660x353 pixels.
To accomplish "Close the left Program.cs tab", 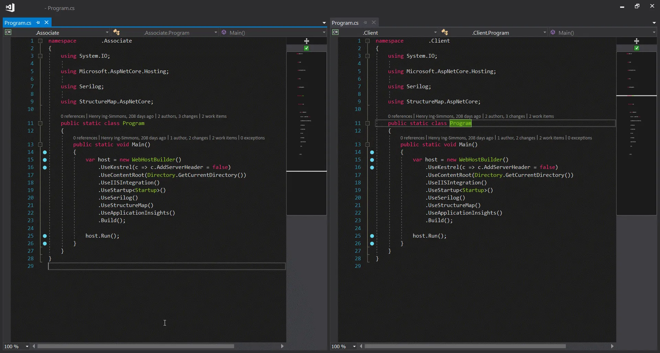I will tap(46, 23).
